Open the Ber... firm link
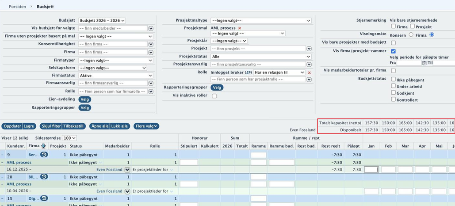Image resolution: width=455 pixels, height=206 pixels. pos(33,155)
